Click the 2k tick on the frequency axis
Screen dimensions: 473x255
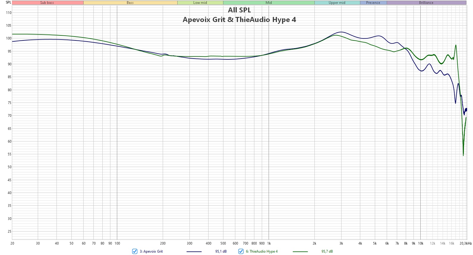click(314, 243)
